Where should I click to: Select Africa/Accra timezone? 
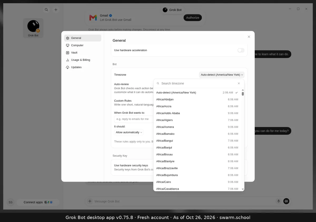(197, 106)
